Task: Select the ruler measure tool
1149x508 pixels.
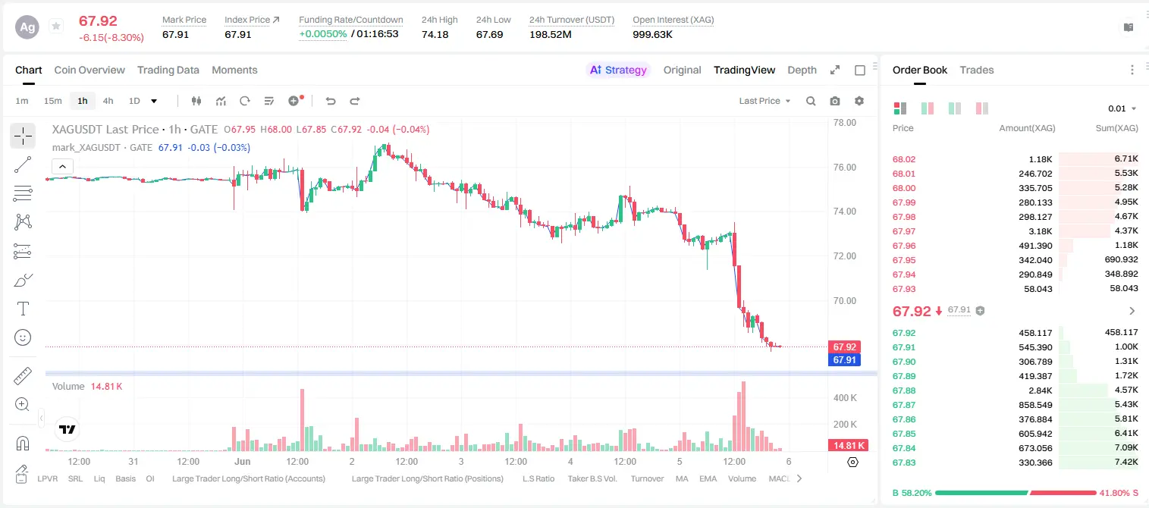Action: pos(23,376)
